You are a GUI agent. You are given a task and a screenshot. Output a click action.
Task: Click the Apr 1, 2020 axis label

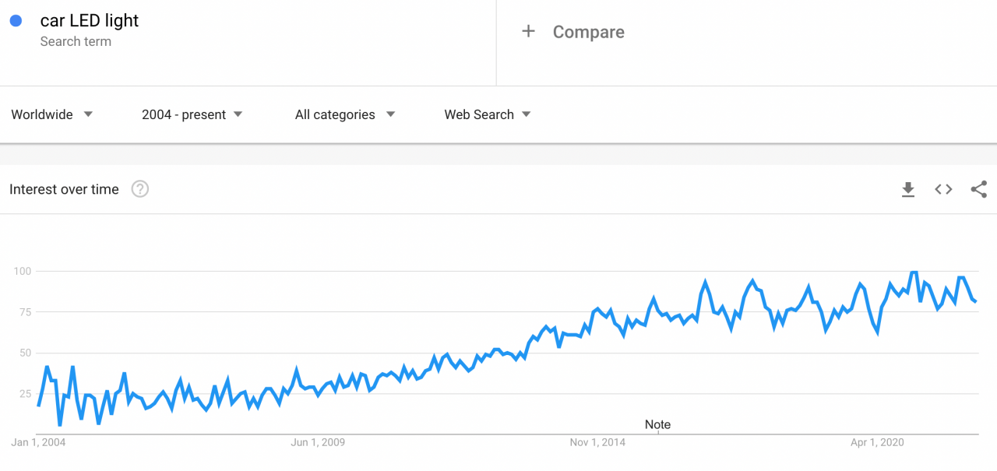click(x=877, y=442)
